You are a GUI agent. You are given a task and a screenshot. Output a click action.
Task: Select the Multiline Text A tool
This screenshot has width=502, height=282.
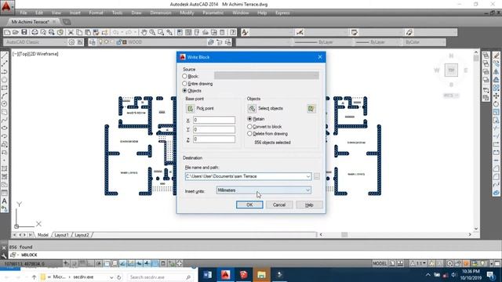pos(5,201)
